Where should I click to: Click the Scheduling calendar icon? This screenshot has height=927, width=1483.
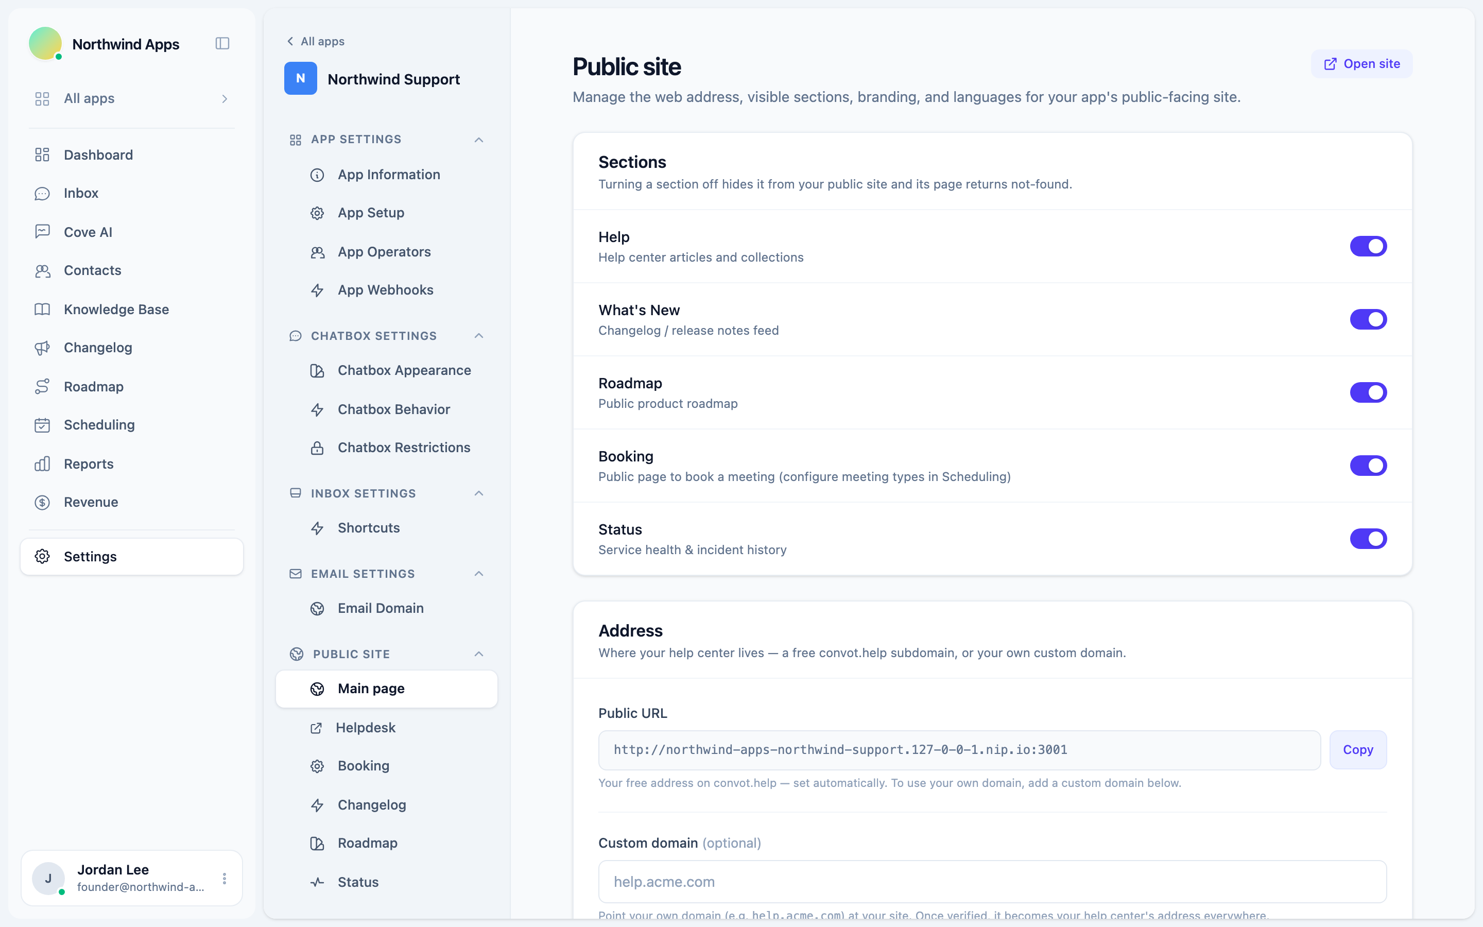[x=42, y=425]
